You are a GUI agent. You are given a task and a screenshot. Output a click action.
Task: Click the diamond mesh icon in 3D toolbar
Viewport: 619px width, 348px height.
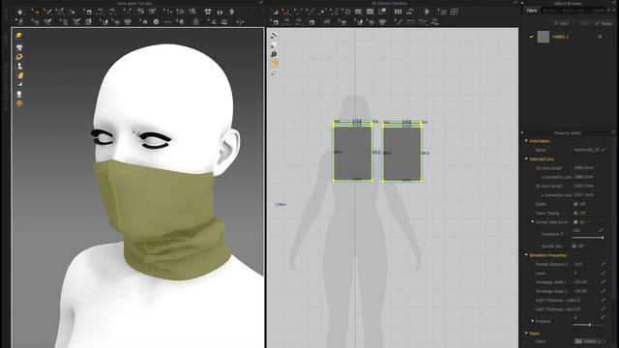pos(128,22)
